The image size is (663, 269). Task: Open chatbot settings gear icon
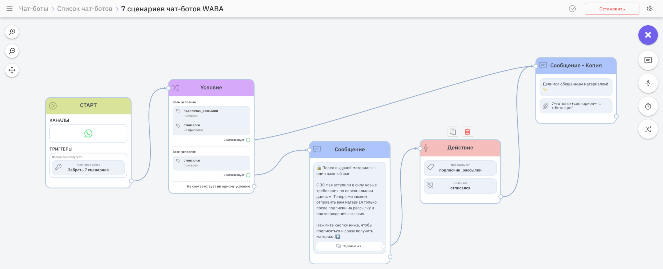click(x=650, y=9)
